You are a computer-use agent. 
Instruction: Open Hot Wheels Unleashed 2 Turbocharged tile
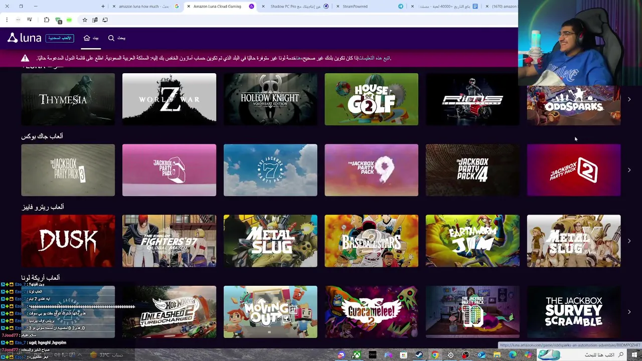point(169,311)
